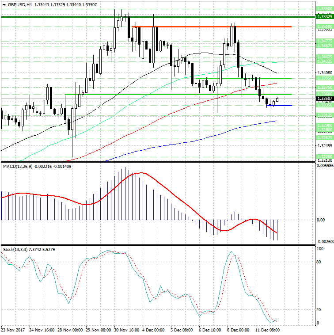
Task: Click the 1.34775 price level label
Action: (x=325, y=41)
